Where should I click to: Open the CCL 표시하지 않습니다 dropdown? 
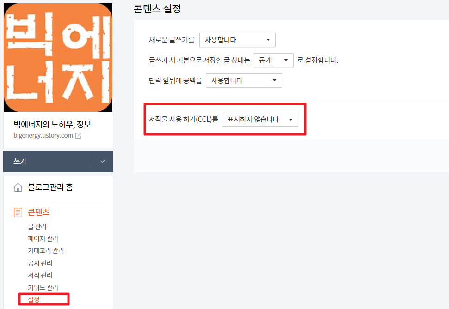pyautogui.click(x=260, y=119)
